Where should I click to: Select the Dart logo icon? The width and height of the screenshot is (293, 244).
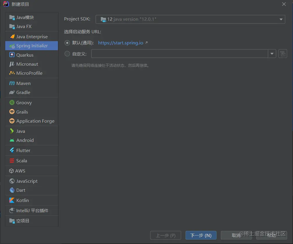pos(12,190)
